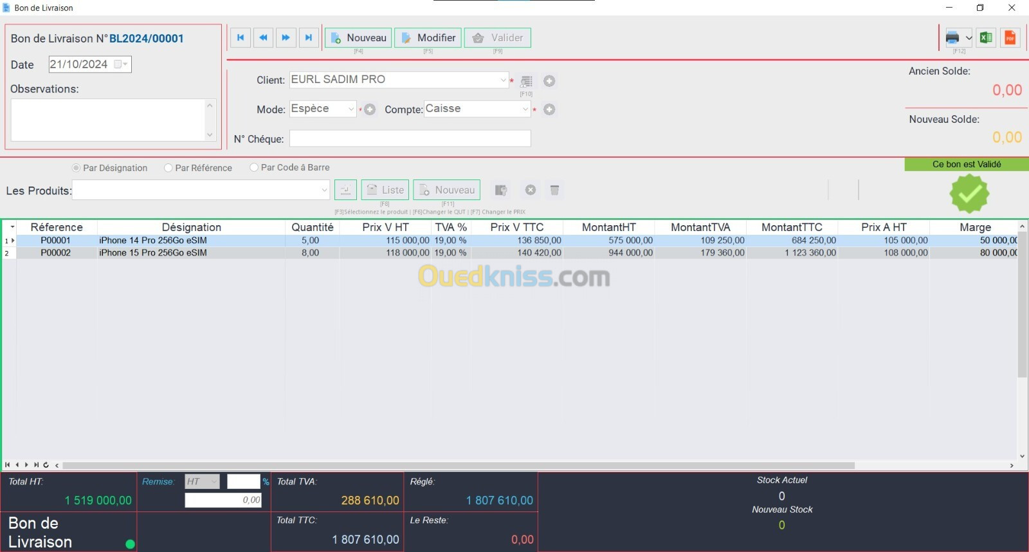The height and width of the screenshot is (552, 1029).
Task: Sort by the MontantTTC column header
Action: click(x=792, y=227)
